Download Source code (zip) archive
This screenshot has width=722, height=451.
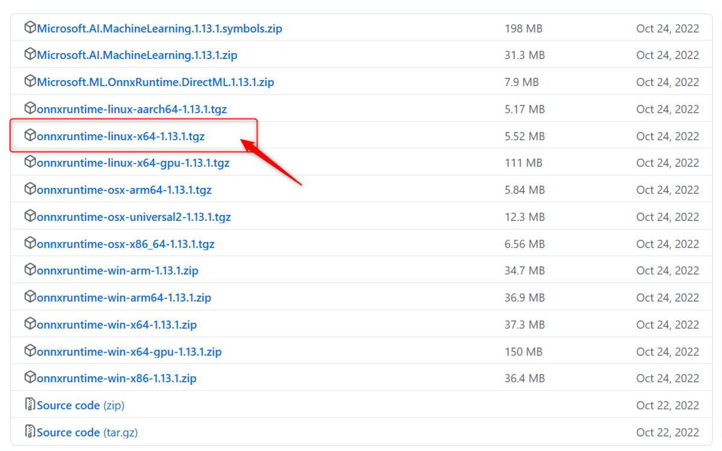coord(81,405)
